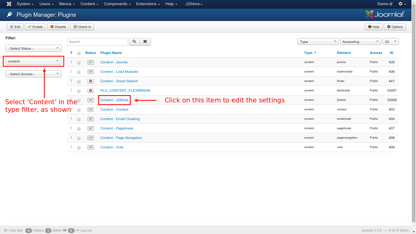Viewport: 416px width, 234px height.
Task: Click drag handle of Content - Joomla row
Action: coord(71,62)
